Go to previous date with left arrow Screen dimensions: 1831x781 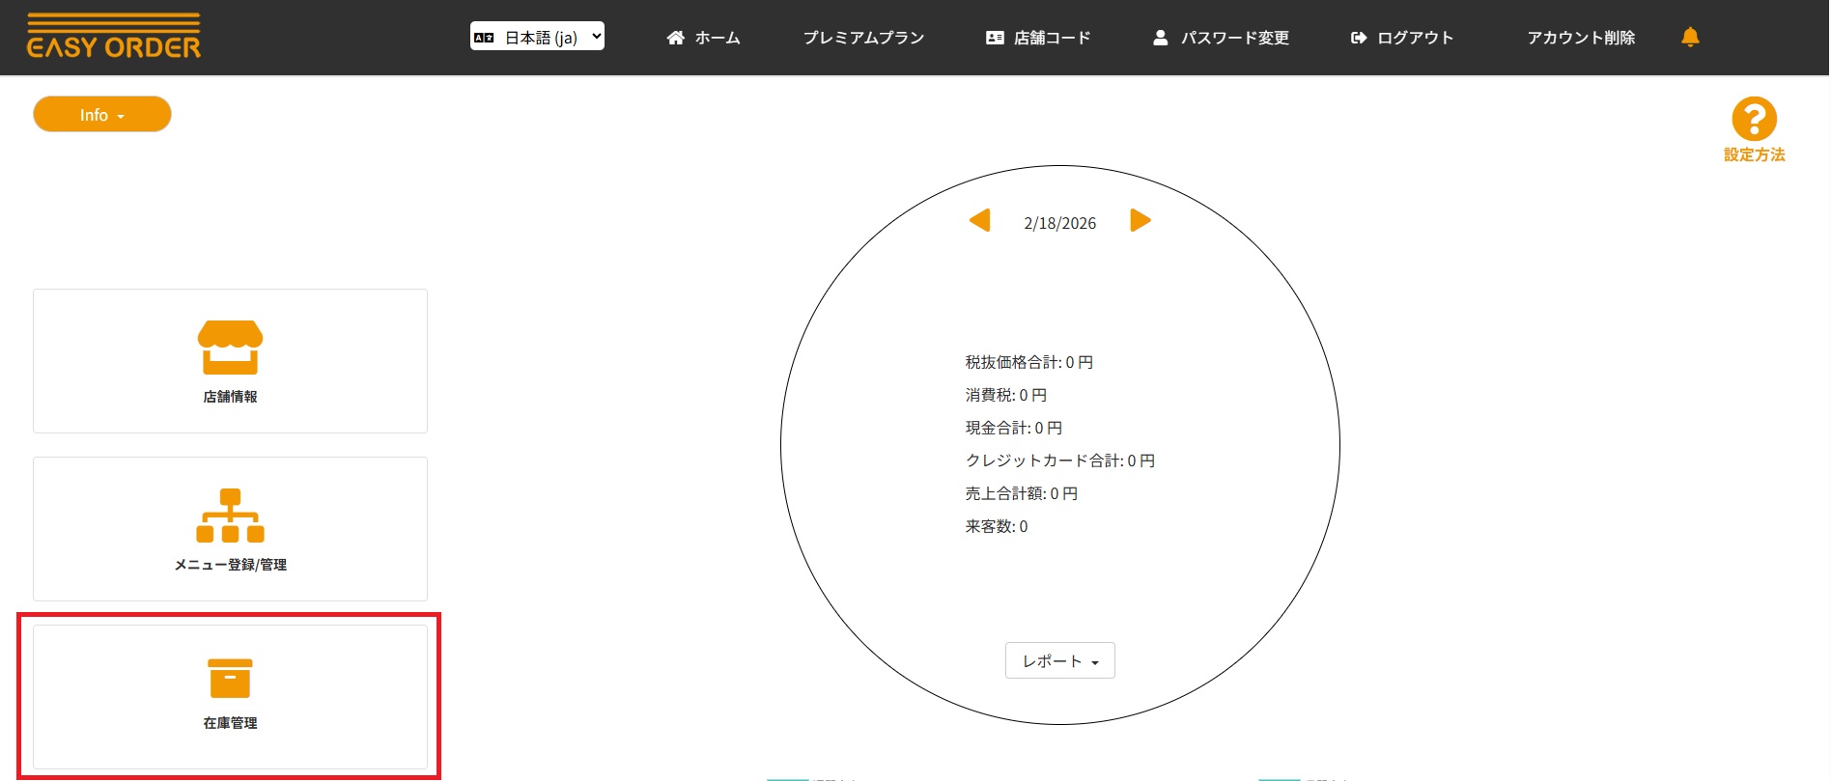pos(979,221)
